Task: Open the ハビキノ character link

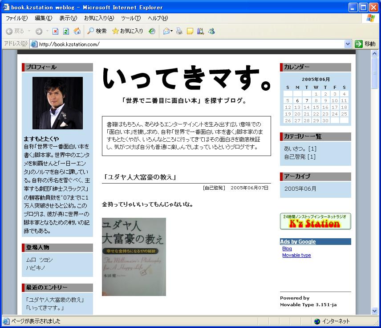Action: 36,268
